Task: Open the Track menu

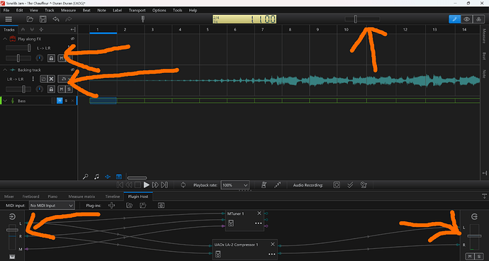Action: pyautogui.click(x=50, y=11)
